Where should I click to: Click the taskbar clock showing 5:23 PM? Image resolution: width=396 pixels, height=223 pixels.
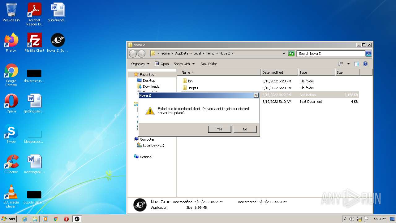[380, 219]
